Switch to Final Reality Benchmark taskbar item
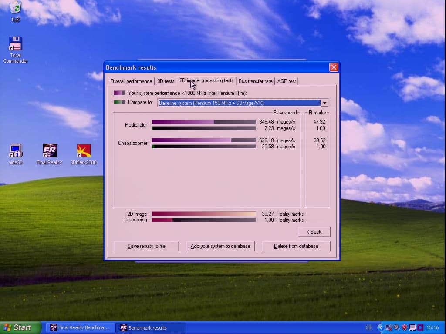 80,327
